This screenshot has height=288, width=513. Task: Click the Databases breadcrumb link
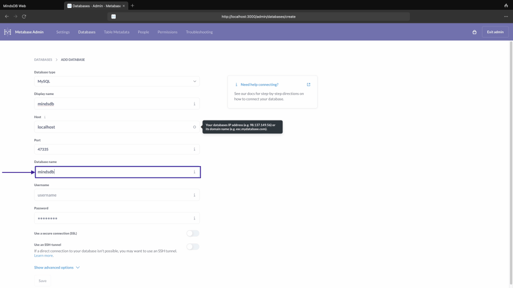coord(43,59)
